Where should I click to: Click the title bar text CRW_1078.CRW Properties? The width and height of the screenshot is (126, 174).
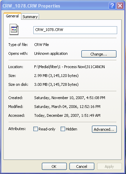(31, 6)
